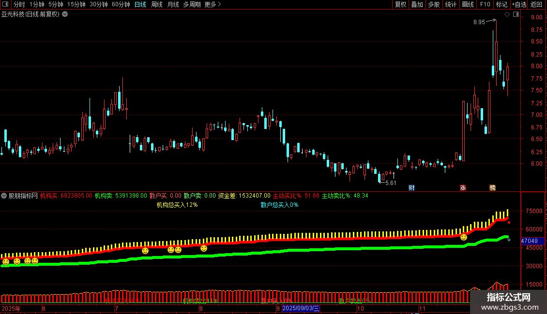Click the 2025/09/03 date marker on timeline
Viewport: 547px width, 314px height.
(301, 308)
